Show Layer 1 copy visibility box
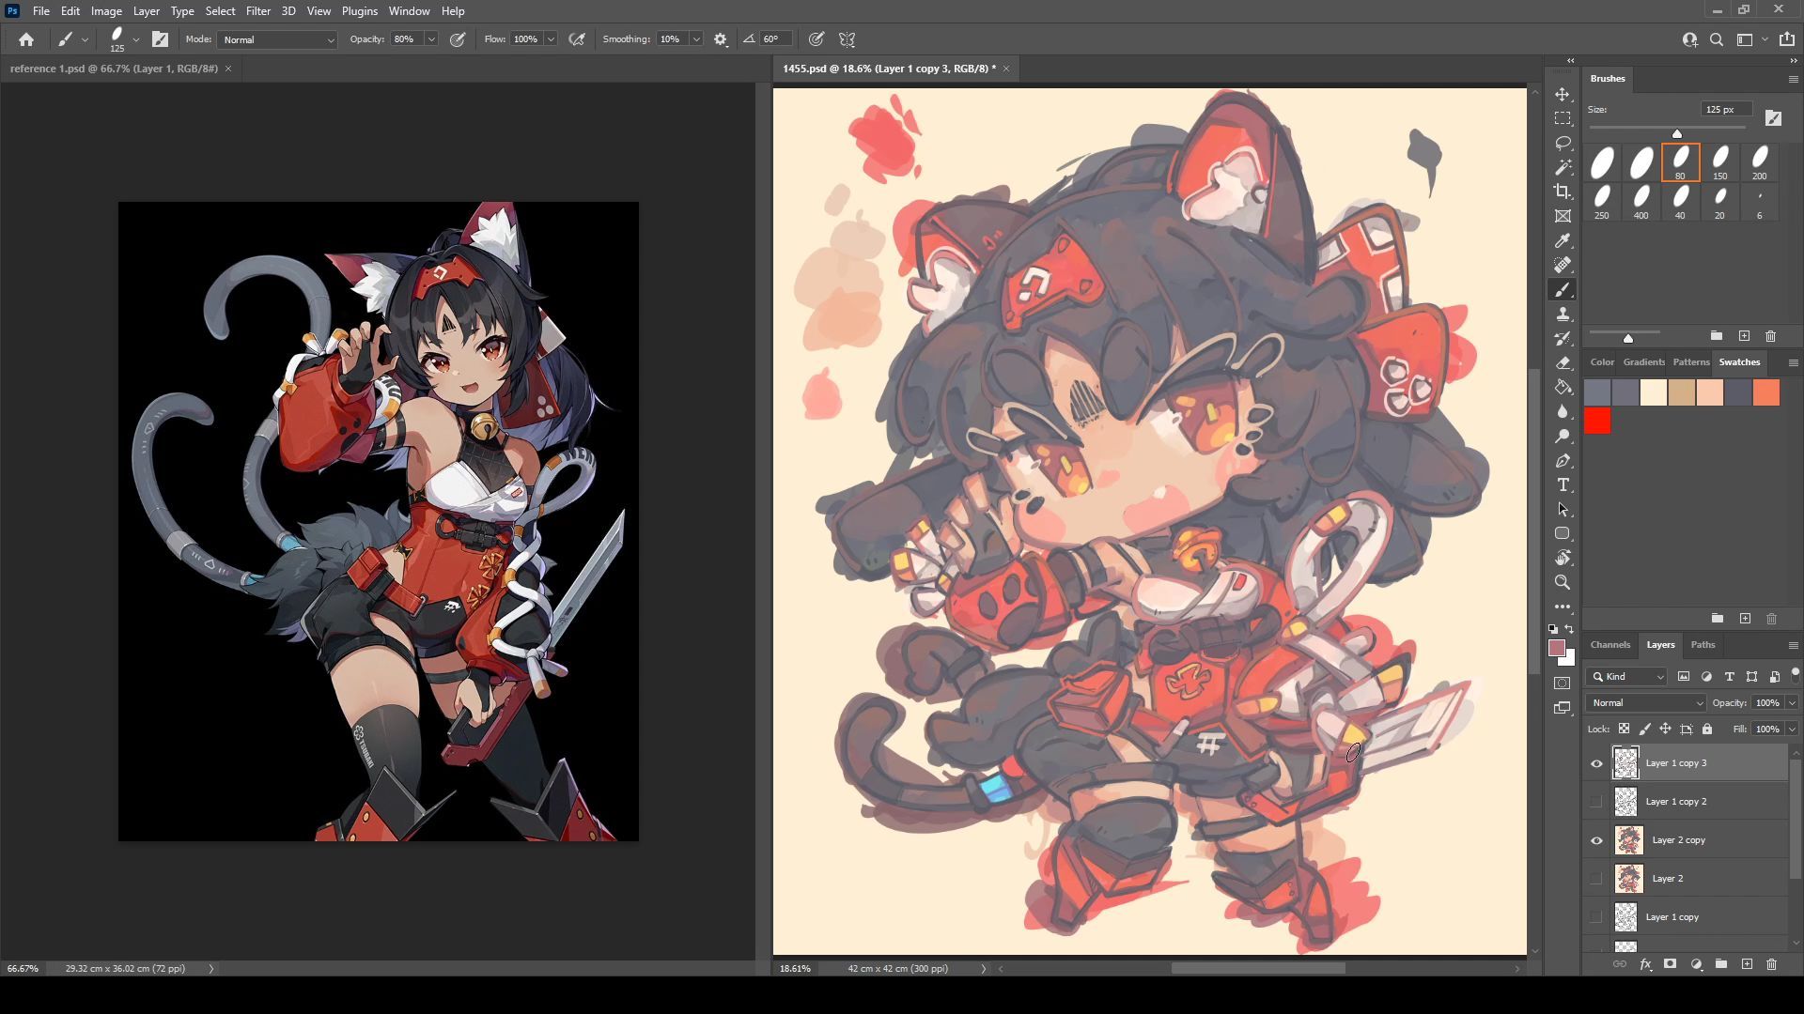This screenshot has width=1804, height=1014. point(1596,917)
